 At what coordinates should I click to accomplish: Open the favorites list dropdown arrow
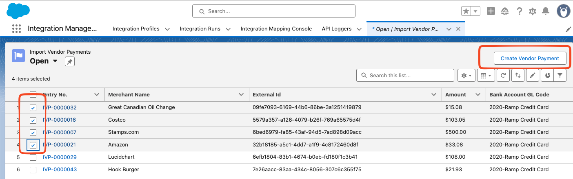tap(475, 11)
